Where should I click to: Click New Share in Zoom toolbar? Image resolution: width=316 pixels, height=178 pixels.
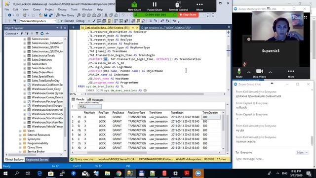coord(134,6)
